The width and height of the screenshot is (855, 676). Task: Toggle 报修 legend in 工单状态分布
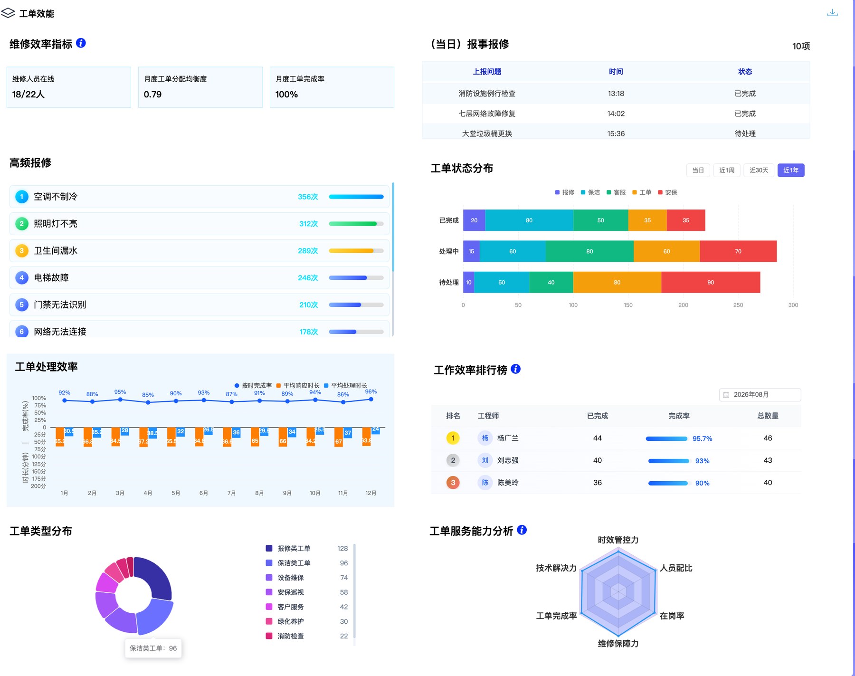(564, 192)
